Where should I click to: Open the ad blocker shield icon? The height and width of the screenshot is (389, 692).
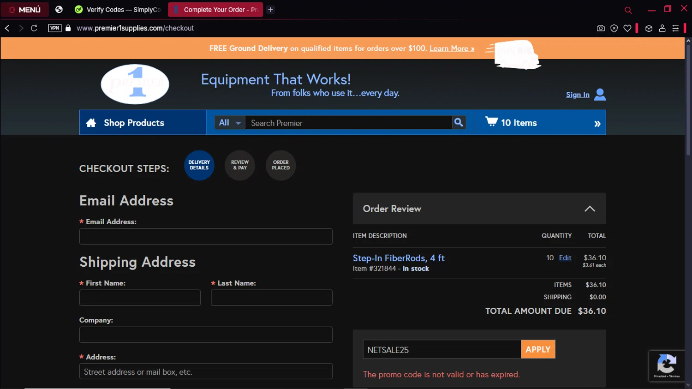pos(614,28)
